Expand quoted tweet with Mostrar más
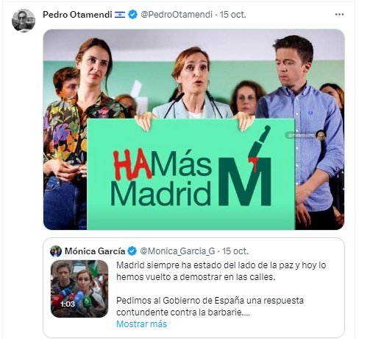The height and width of the screenshot is (339, 370). click(141, 324)
